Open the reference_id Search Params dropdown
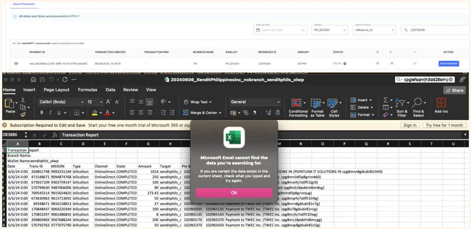The height and width of the screenshot is (229, 471). click(374, 30)
